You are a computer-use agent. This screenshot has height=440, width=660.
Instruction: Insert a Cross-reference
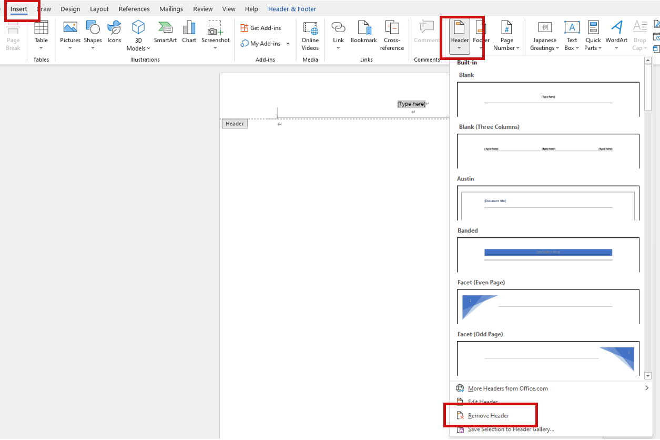392,36
